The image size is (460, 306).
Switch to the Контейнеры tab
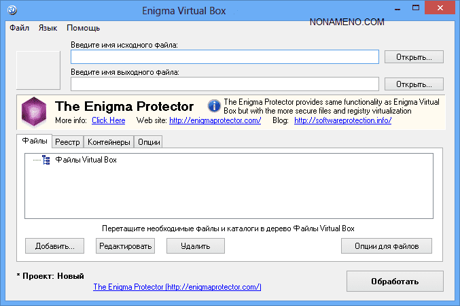[109, 142]
